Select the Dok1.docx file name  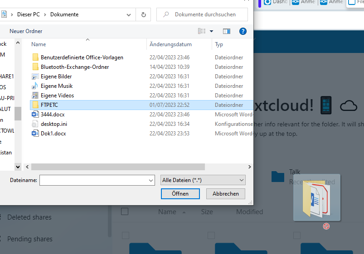click(53, 134)
